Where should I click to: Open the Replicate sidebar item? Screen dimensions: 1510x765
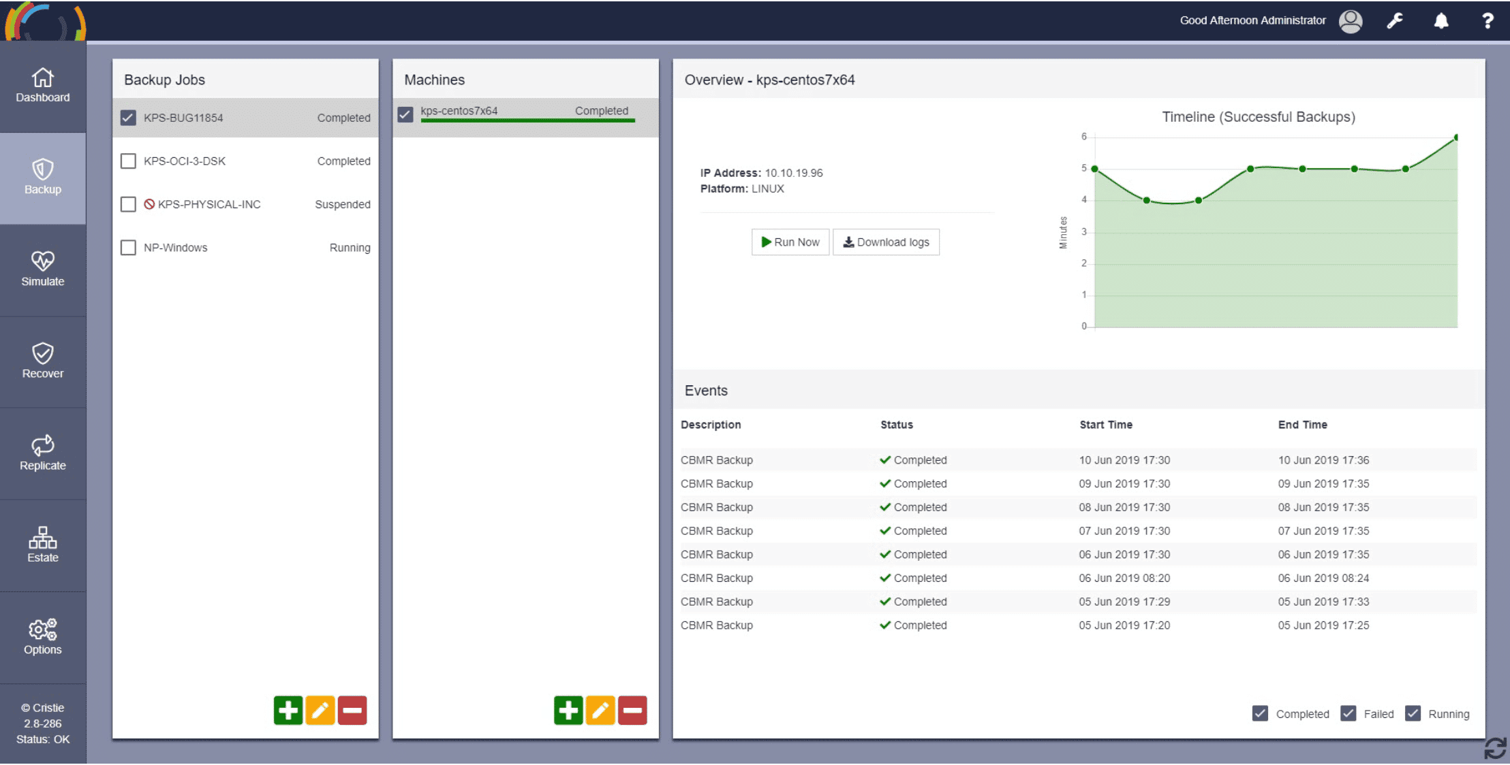[x=42, y=453]
